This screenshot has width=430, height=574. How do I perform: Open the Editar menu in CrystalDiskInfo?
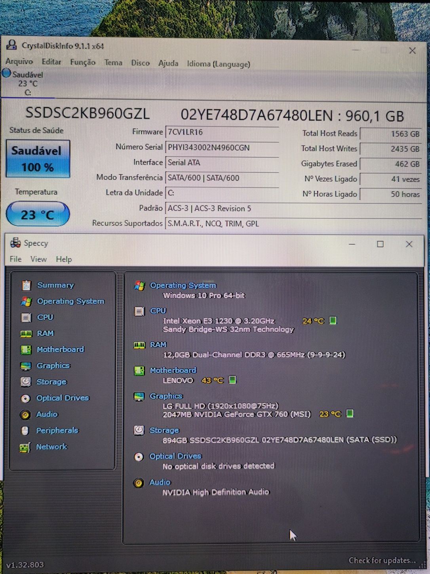(51, 62)
